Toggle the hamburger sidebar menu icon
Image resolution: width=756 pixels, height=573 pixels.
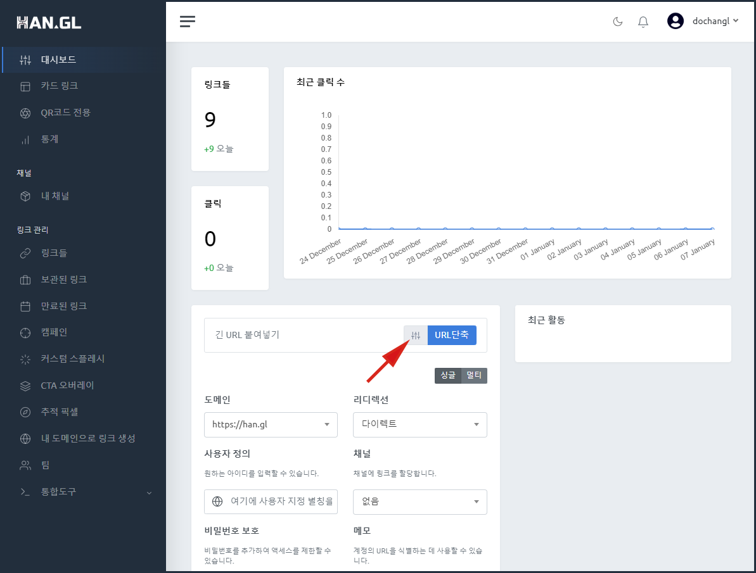pyautogui.click(x=188, y=21)
